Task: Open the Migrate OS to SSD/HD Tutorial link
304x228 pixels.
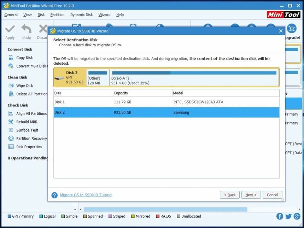Action: coord(86,195)
